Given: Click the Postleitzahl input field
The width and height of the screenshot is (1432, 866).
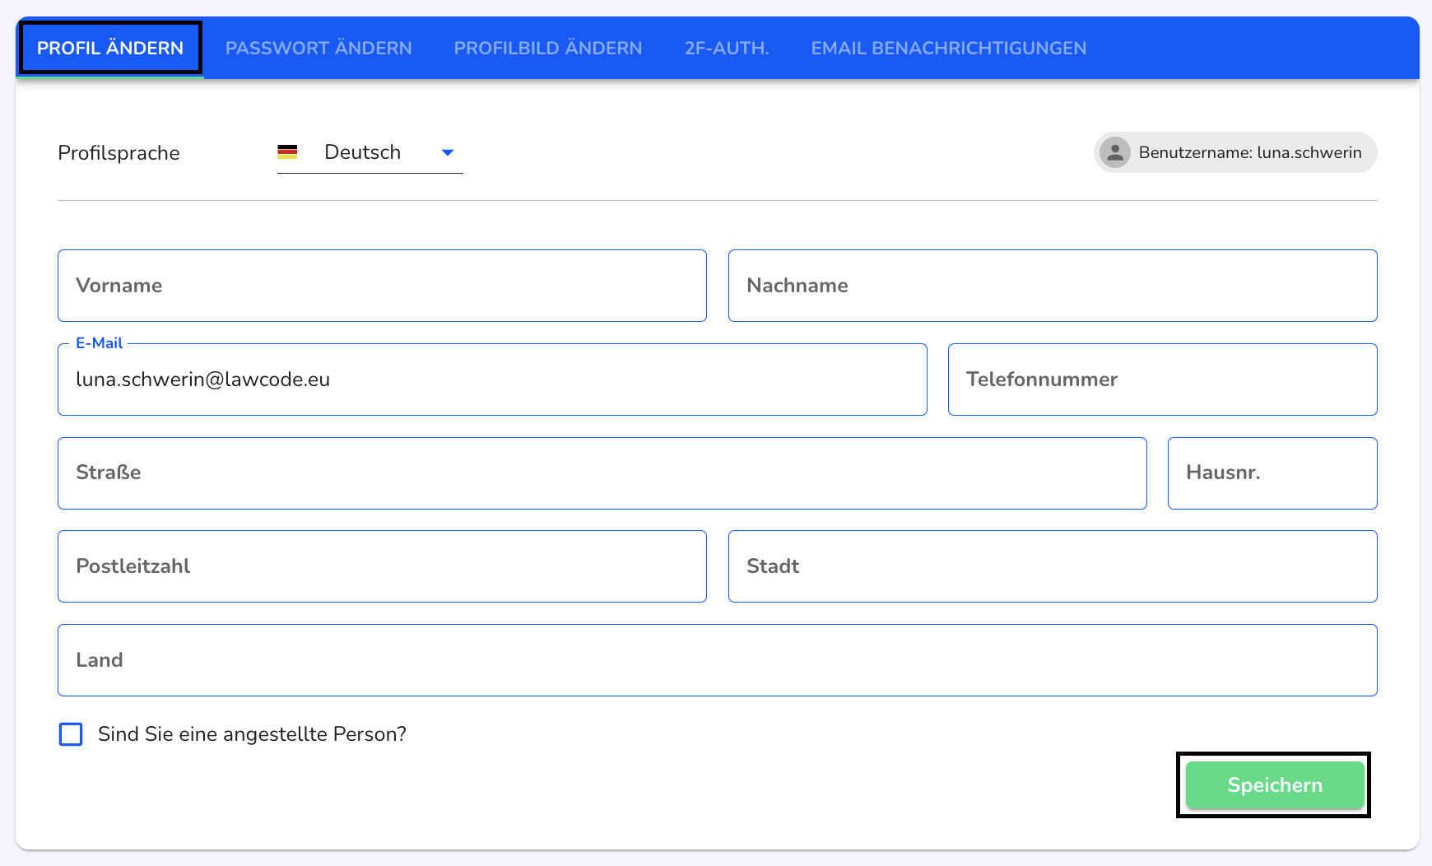Looking at the screenshot, I should (382, 566).
